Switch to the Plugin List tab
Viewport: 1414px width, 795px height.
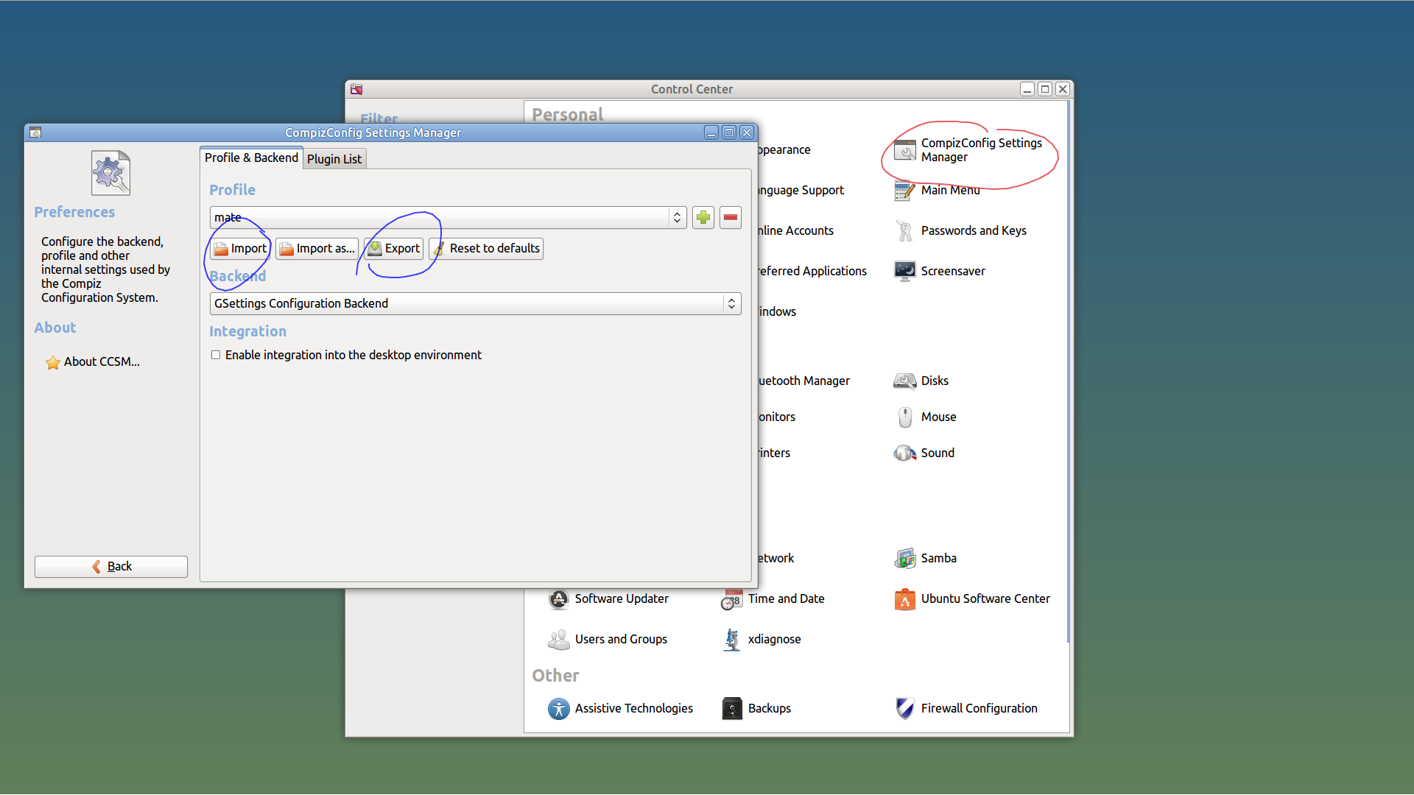(334, 159)
